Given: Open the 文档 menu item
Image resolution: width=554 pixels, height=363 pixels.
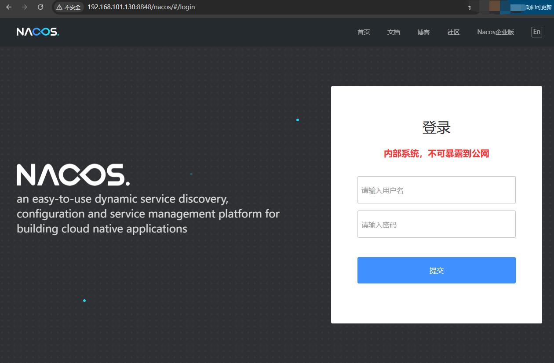Looking at the screenshot, I should pyautogui.click(x=394, y=32).
